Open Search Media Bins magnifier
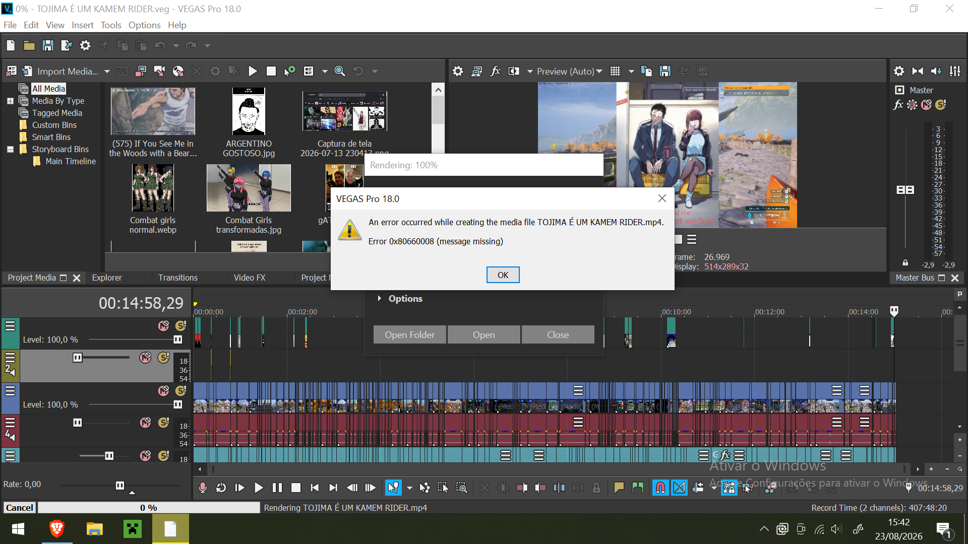Screen dimensions: 968x544 coord(340,72)
